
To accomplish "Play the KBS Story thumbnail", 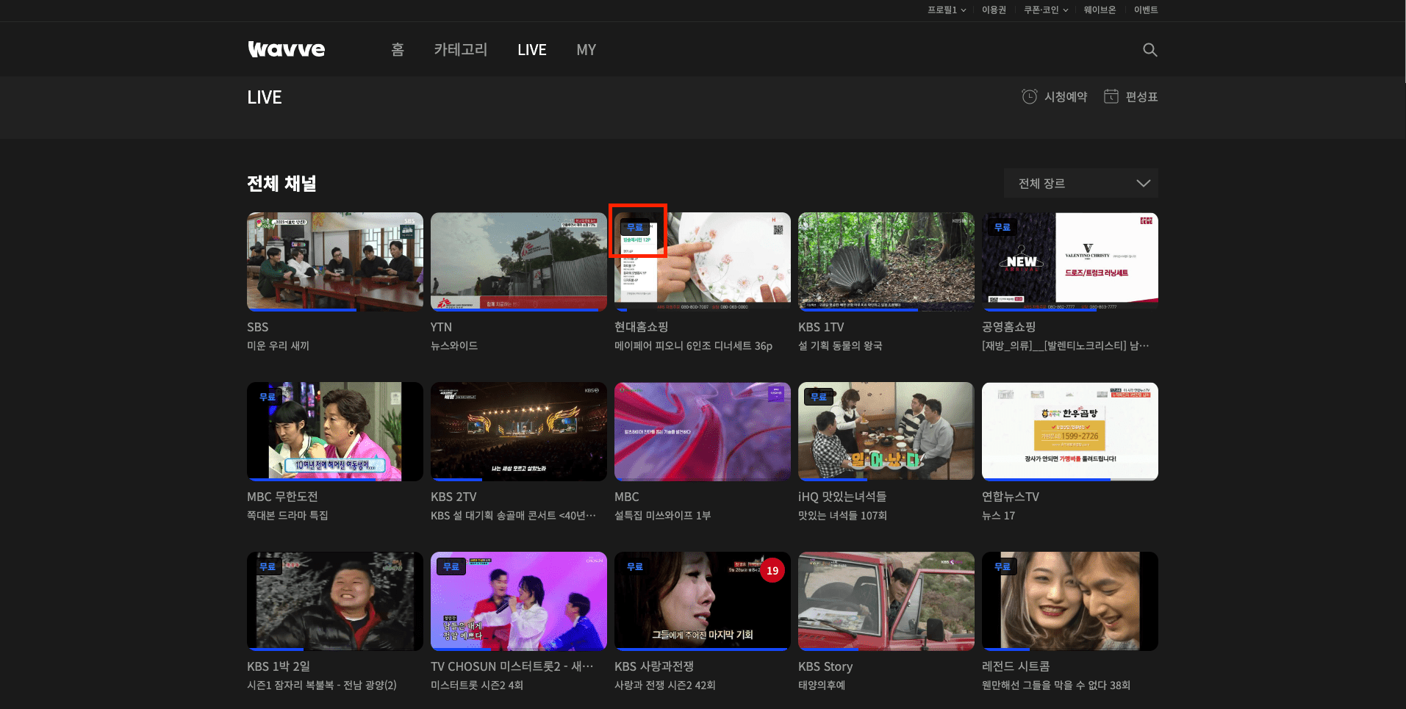I will (886, 601).
